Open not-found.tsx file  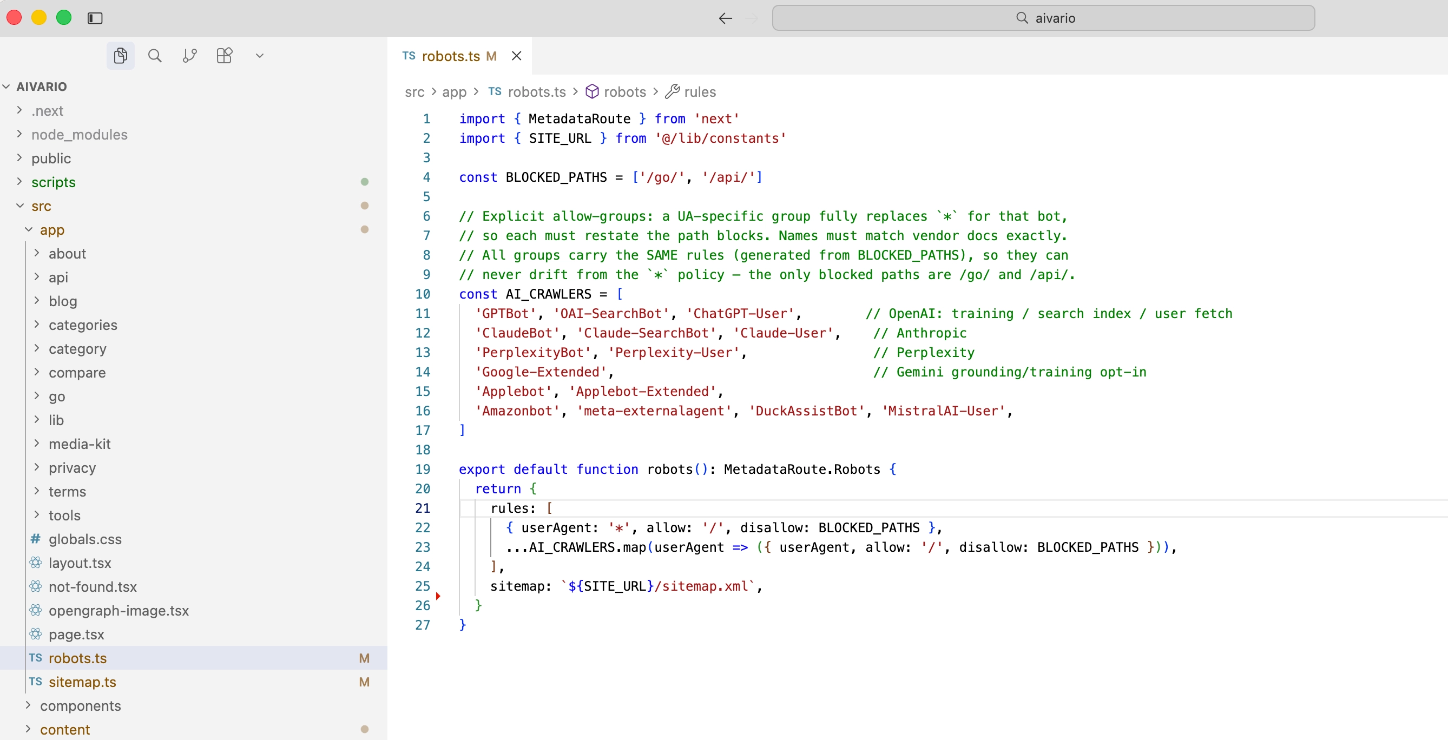193,586
